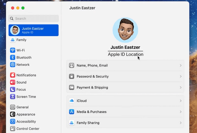Click the Justin Eastzer window title
The height and width of the screenshot is (133, 197).
(82, 8)
